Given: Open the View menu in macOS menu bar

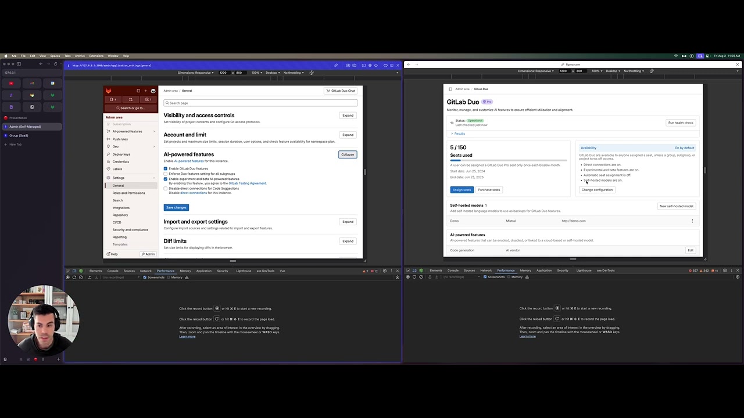Looking at the screenshot, I should coord(42,56).
